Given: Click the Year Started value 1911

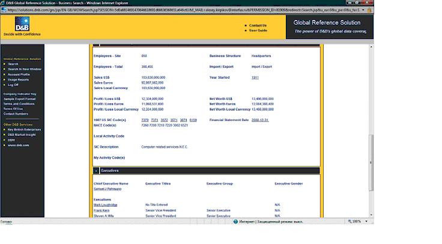Looking at the screenshot, I should [255, 78].
